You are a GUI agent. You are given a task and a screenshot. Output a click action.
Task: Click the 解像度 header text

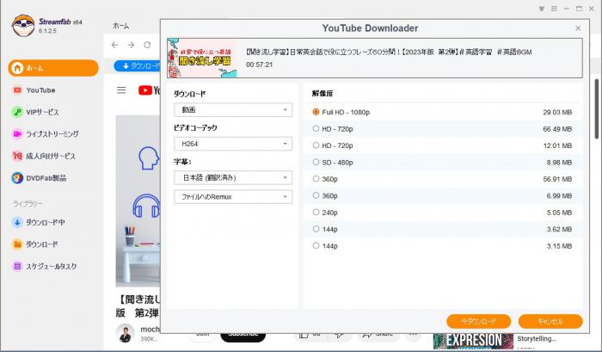(322, 94)
